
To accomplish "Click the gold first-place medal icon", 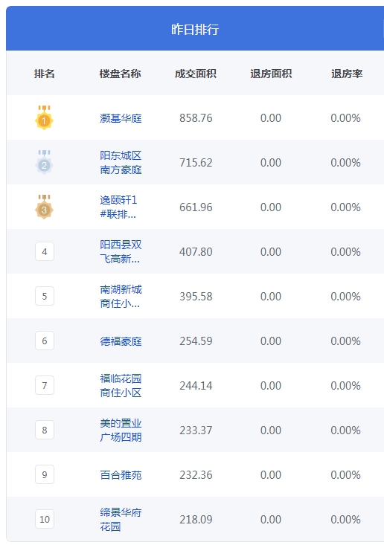I will point(44,117).
